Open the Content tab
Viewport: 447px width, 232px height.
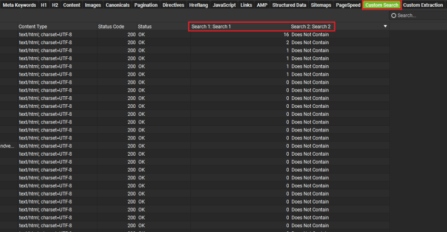point(72,5)
